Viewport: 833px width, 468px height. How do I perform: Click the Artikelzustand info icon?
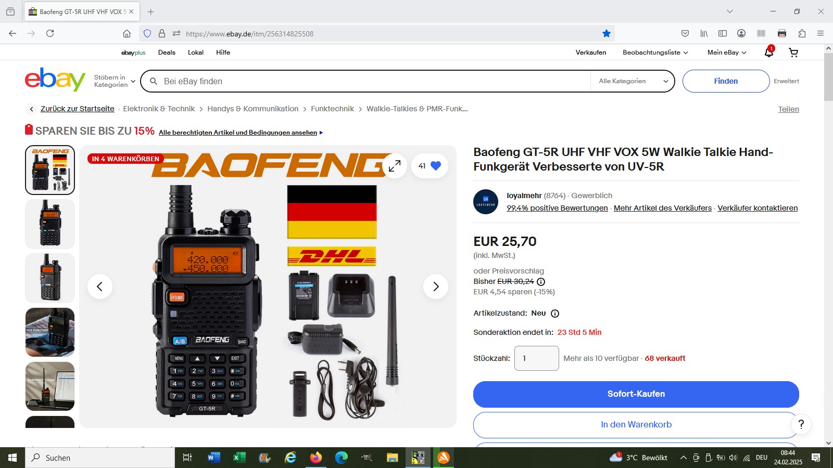(x=555, y=314)
